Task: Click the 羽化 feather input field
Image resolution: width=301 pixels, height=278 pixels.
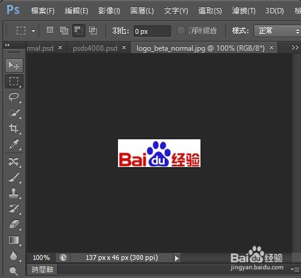Action: [x=152, y=31]
